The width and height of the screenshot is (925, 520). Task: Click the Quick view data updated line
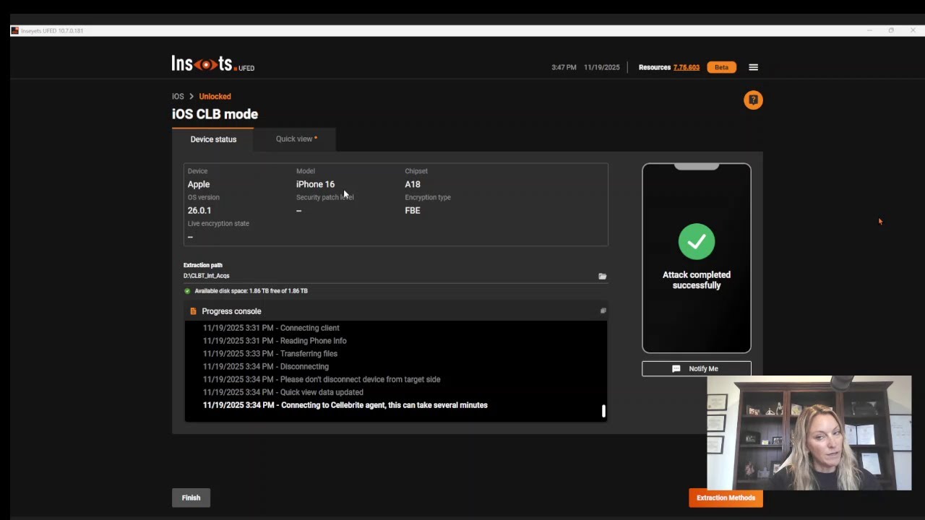tap(283, 392)
